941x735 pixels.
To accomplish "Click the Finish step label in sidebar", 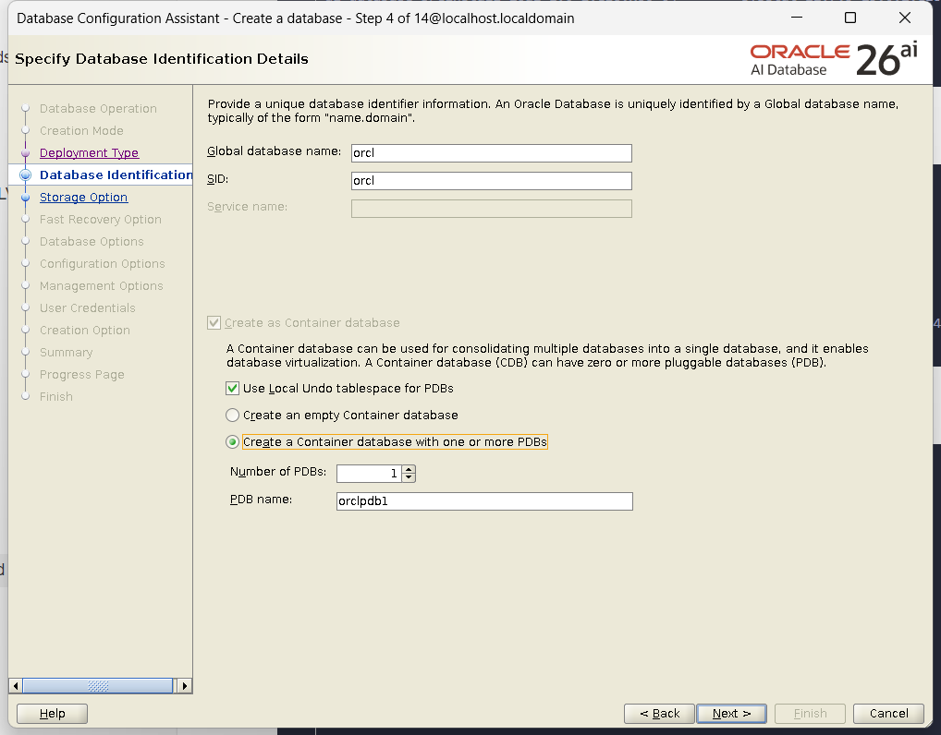I will [x=55, y=397].
